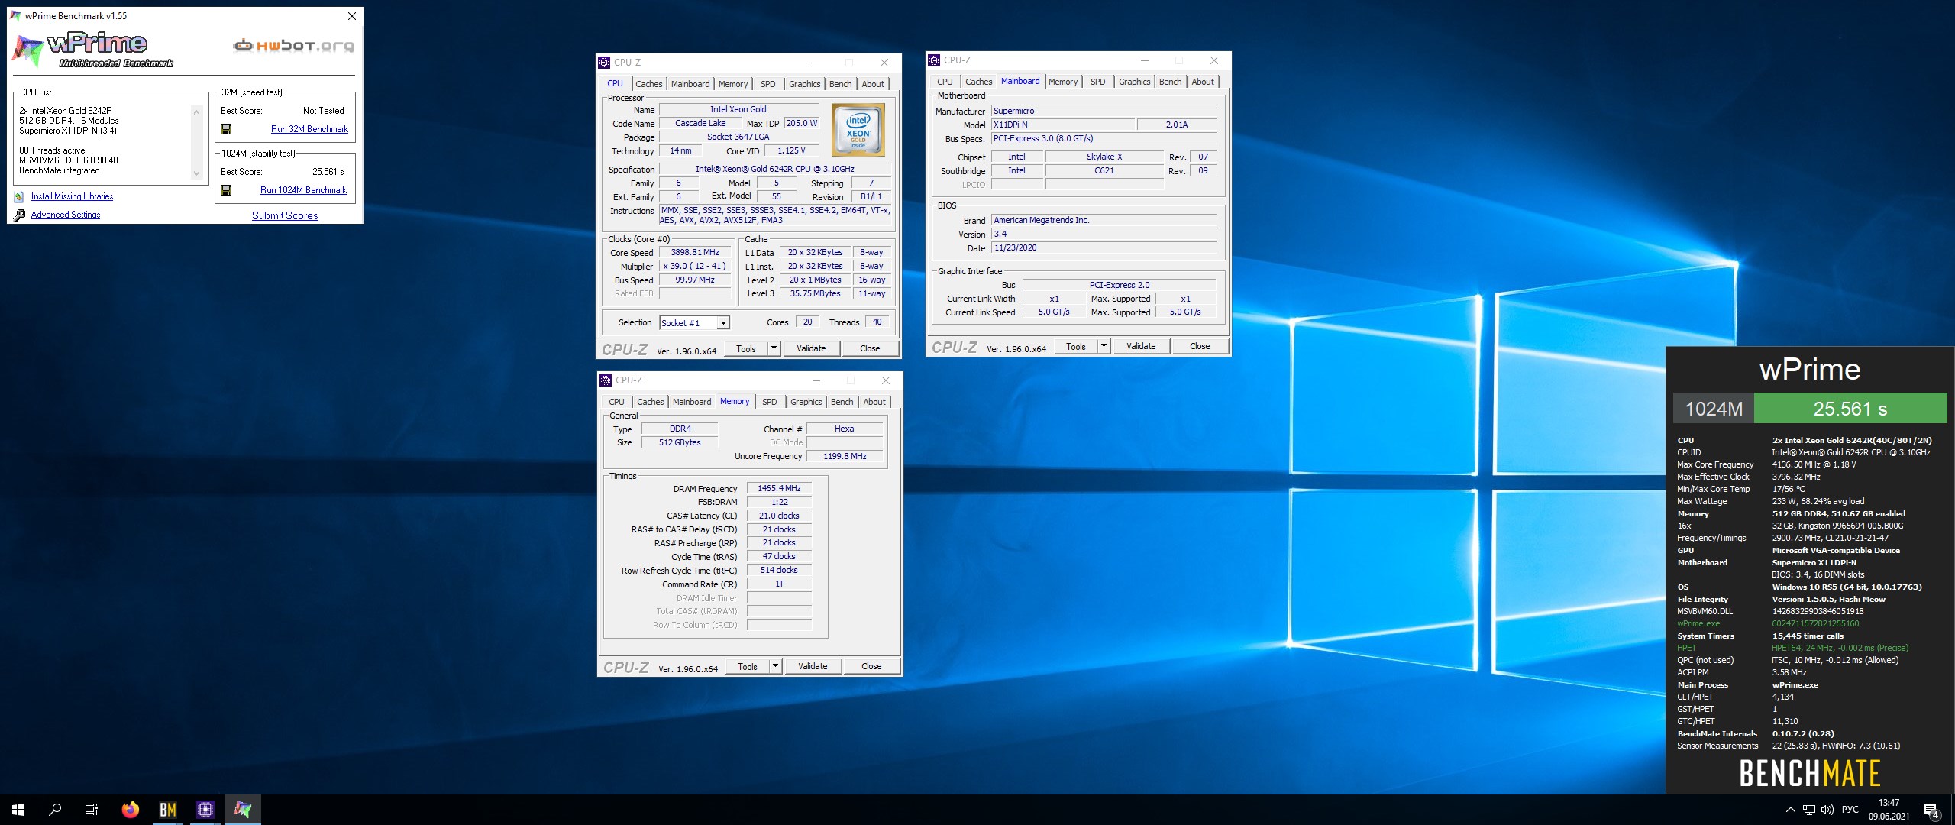Show hidden system tray icons
Viewport: 1955px width, 825px height.
(x=1790, y=810)
